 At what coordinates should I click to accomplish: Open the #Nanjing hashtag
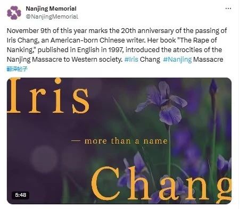click(x=177, y=60)
